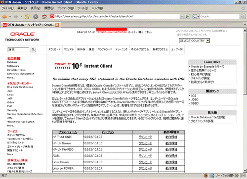This screenshot has height=179, width=247.
Task: Close the OTN Japan tab
Action: point(57,25)
